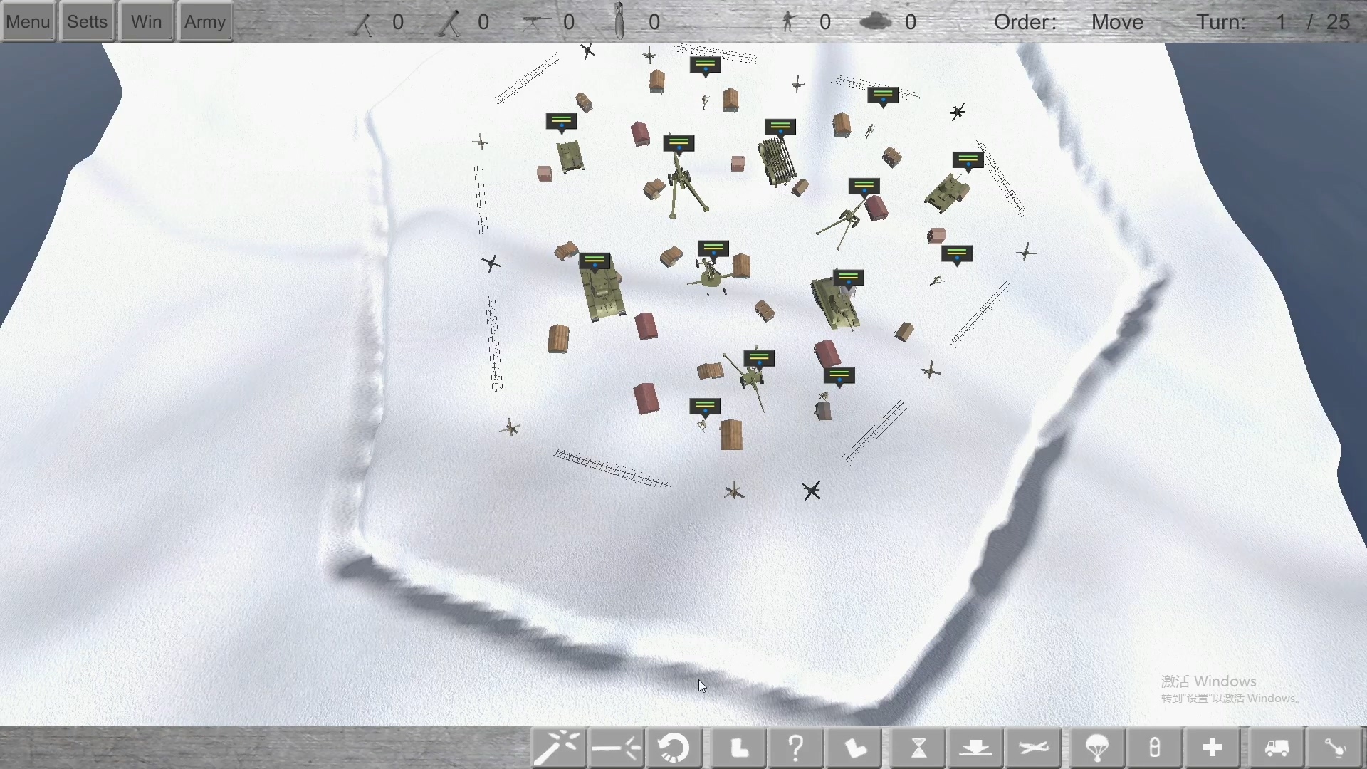Select the magic wand fire order icon
Image resolution: width=1367 pixels, height=769 pixels.
click(x=559, y=748)
